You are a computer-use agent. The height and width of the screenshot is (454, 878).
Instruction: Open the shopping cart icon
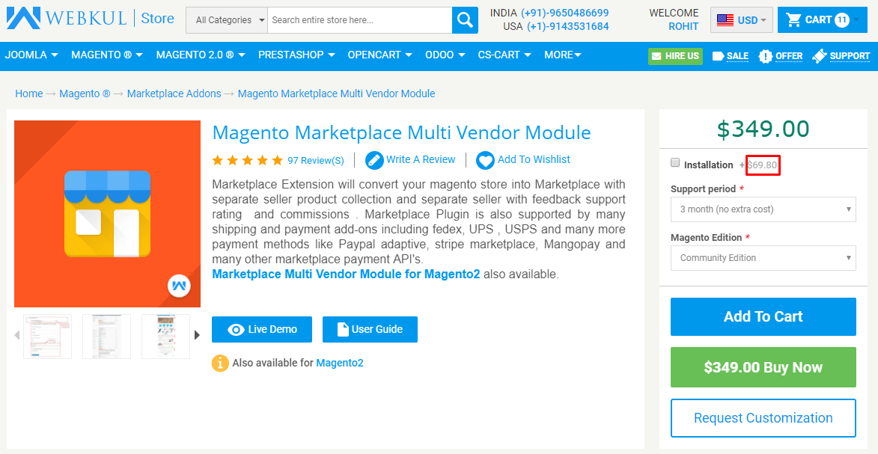click(793, 20)
